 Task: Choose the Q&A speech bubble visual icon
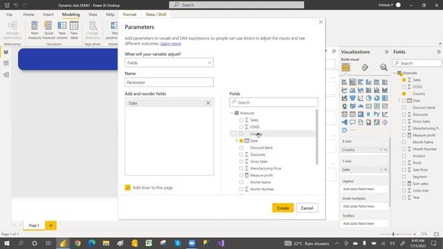click(352, 122)
